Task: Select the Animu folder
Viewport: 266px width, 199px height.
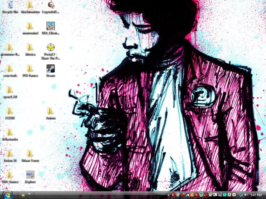Action: click(51, 113)
